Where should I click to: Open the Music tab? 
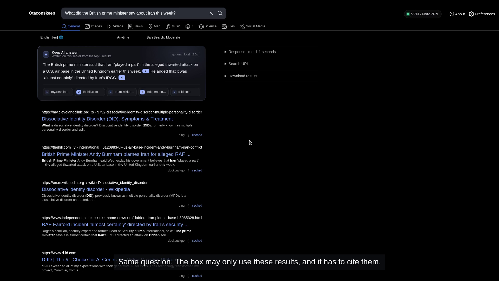point(173,26)
